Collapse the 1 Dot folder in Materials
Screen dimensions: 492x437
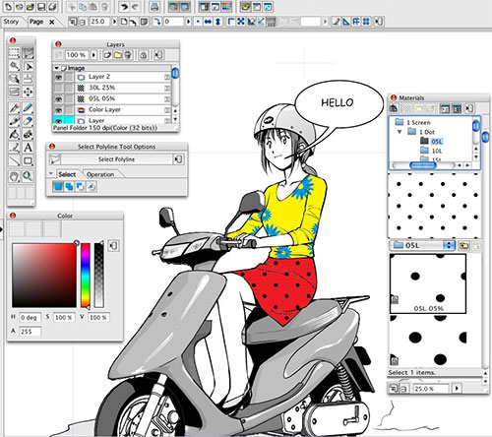(400, 132)
